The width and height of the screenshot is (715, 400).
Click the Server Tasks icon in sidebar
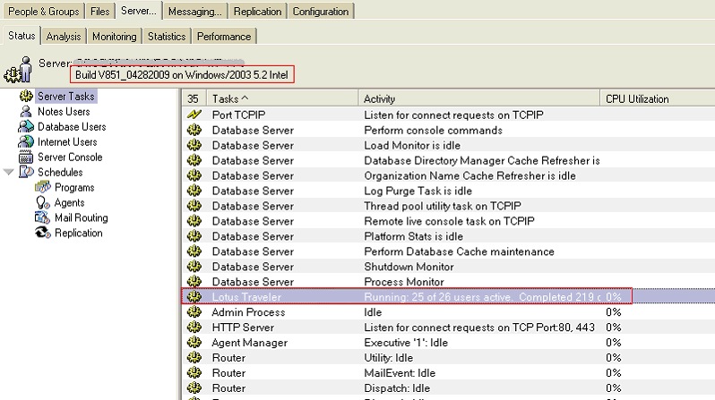pos(26,97)
